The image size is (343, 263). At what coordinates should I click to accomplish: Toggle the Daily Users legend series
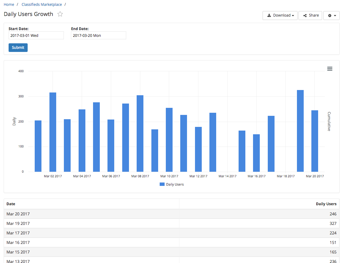click(175, 184)
